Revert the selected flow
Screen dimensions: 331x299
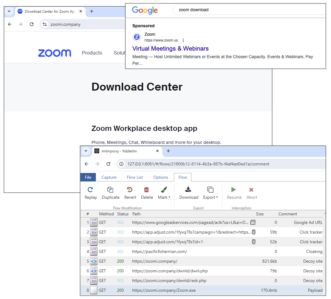[x=130, y=193]
